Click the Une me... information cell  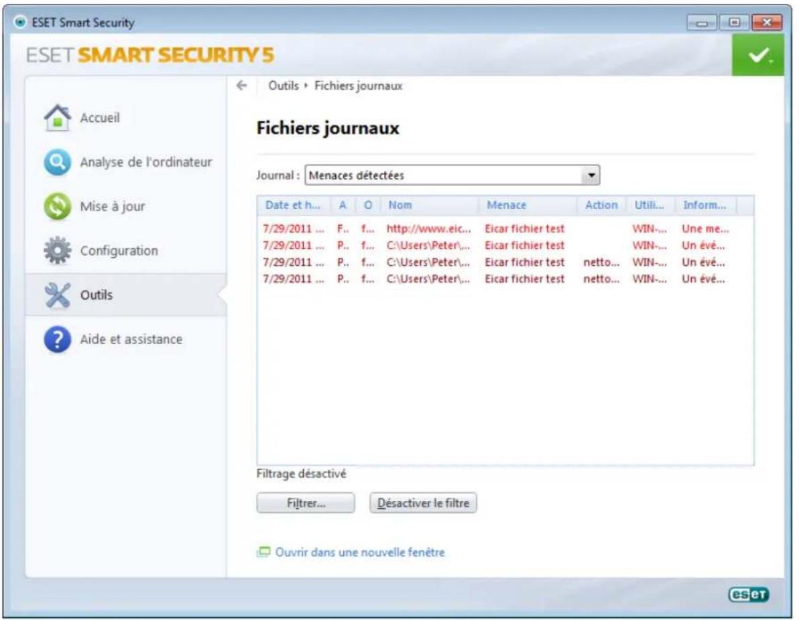[x=706, y=229]
